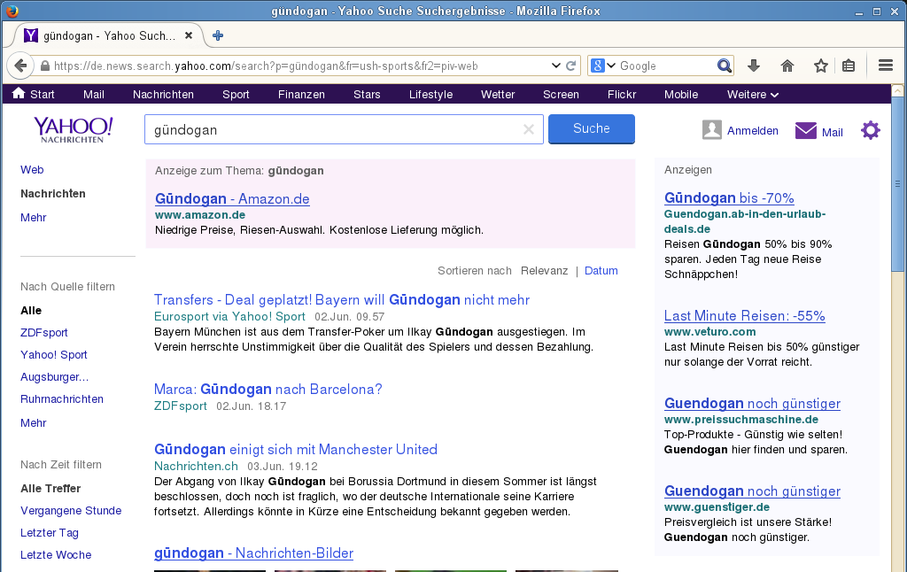Open the URL history dropdown arrow
This screenshot has width=907, height=572.
click(556, 66)
